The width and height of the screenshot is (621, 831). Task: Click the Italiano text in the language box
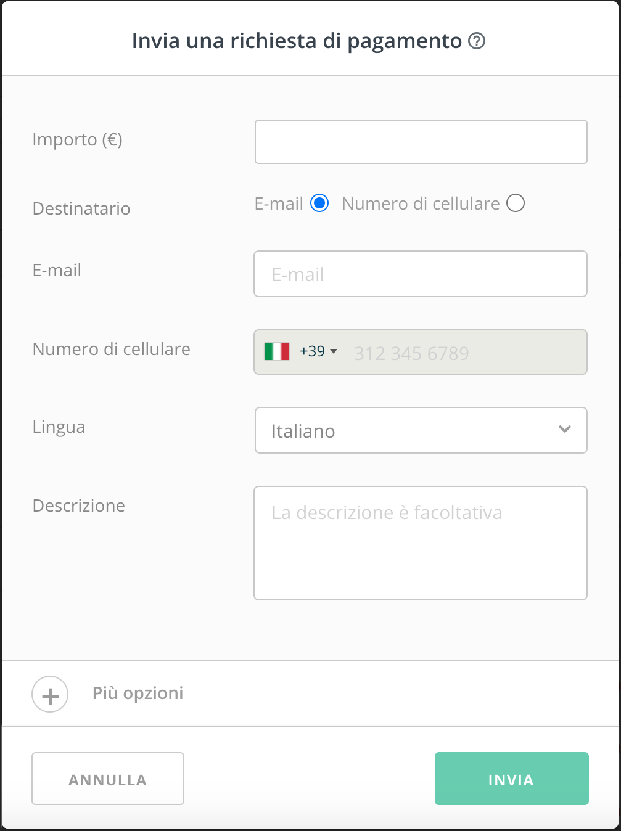tap(303, 430)
